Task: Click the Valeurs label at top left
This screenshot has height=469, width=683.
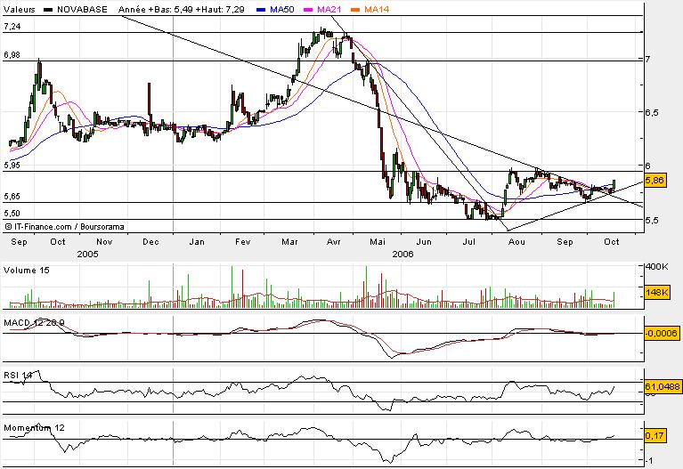Action: point(20,9)
